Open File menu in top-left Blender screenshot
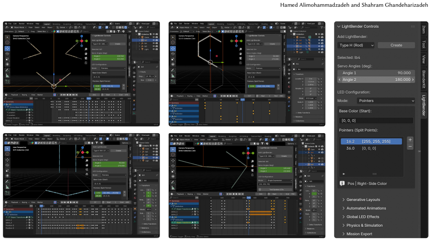This screenshot has width=431, height=241. point(10,24)
